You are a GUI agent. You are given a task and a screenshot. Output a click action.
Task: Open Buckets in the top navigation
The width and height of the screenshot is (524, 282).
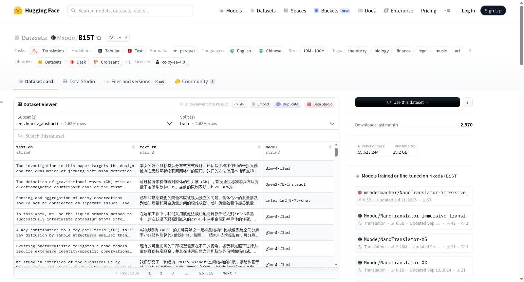coord(332,10)
